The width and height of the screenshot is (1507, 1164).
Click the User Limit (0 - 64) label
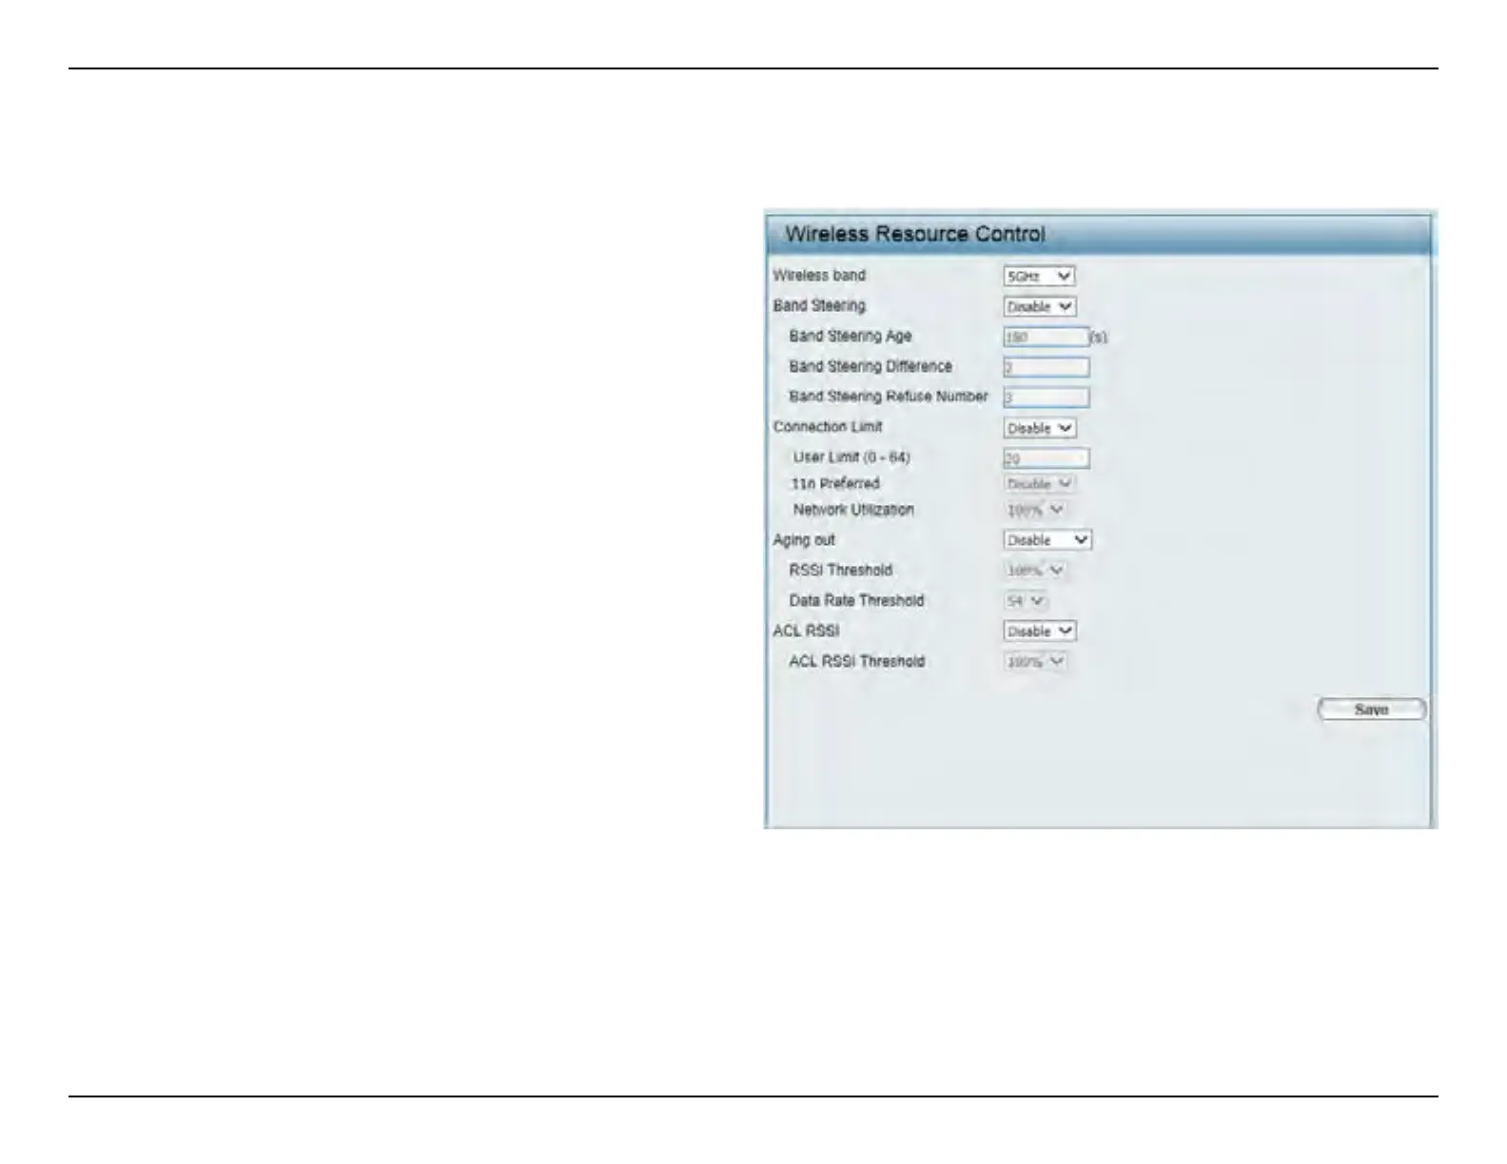pos(851,457)
